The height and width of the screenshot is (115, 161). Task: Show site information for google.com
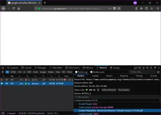[x=36, y=8]
